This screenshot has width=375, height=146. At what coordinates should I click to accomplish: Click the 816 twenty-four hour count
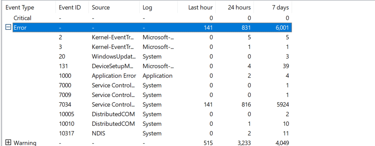click(246, 105)
